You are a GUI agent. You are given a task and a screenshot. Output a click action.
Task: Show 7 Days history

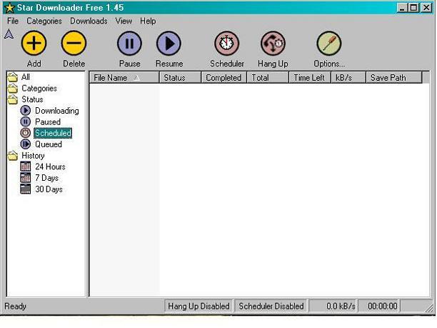coord(47,178)
